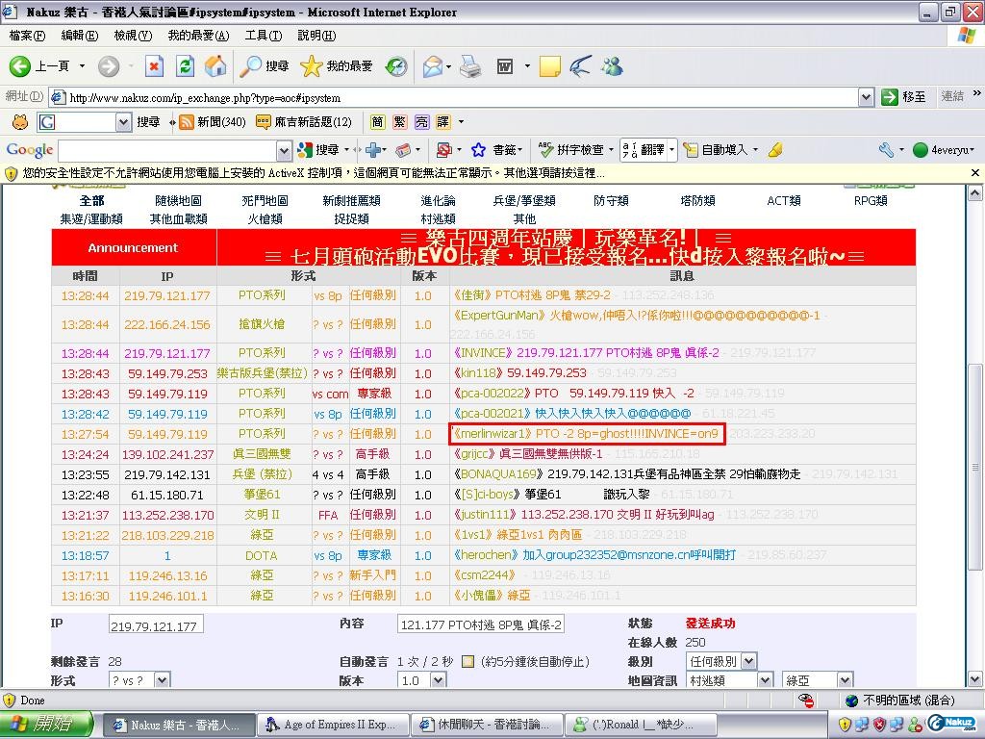Image resolution: width=985 pixels, height=739 pixels.
Task: Expand the 級別 level dropdown
Action: point(748,661)
